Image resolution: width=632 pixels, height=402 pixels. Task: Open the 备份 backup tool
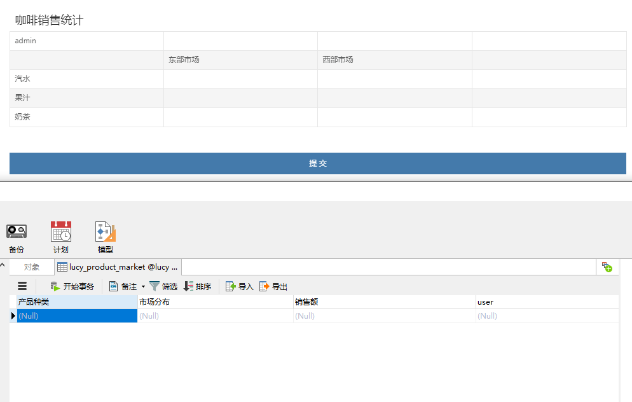[17, 237]
